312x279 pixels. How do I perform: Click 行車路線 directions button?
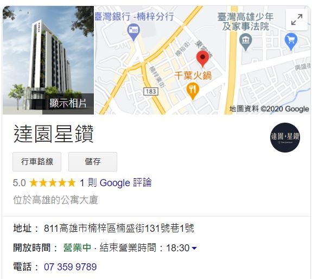pos(37,162)
